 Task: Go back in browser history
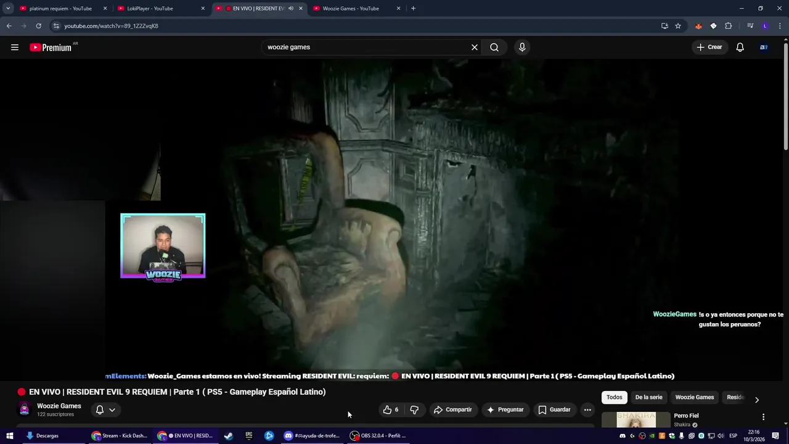tap(9, 26)
